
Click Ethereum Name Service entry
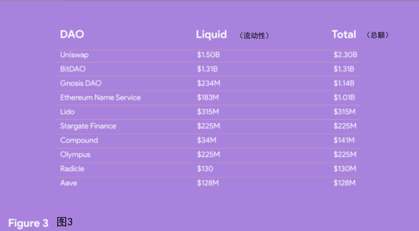tap(100, 98)
